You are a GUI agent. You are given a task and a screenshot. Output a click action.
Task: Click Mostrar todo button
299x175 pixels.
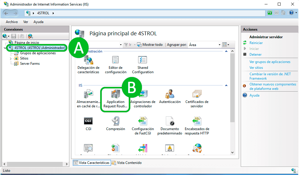pos(150,45)
